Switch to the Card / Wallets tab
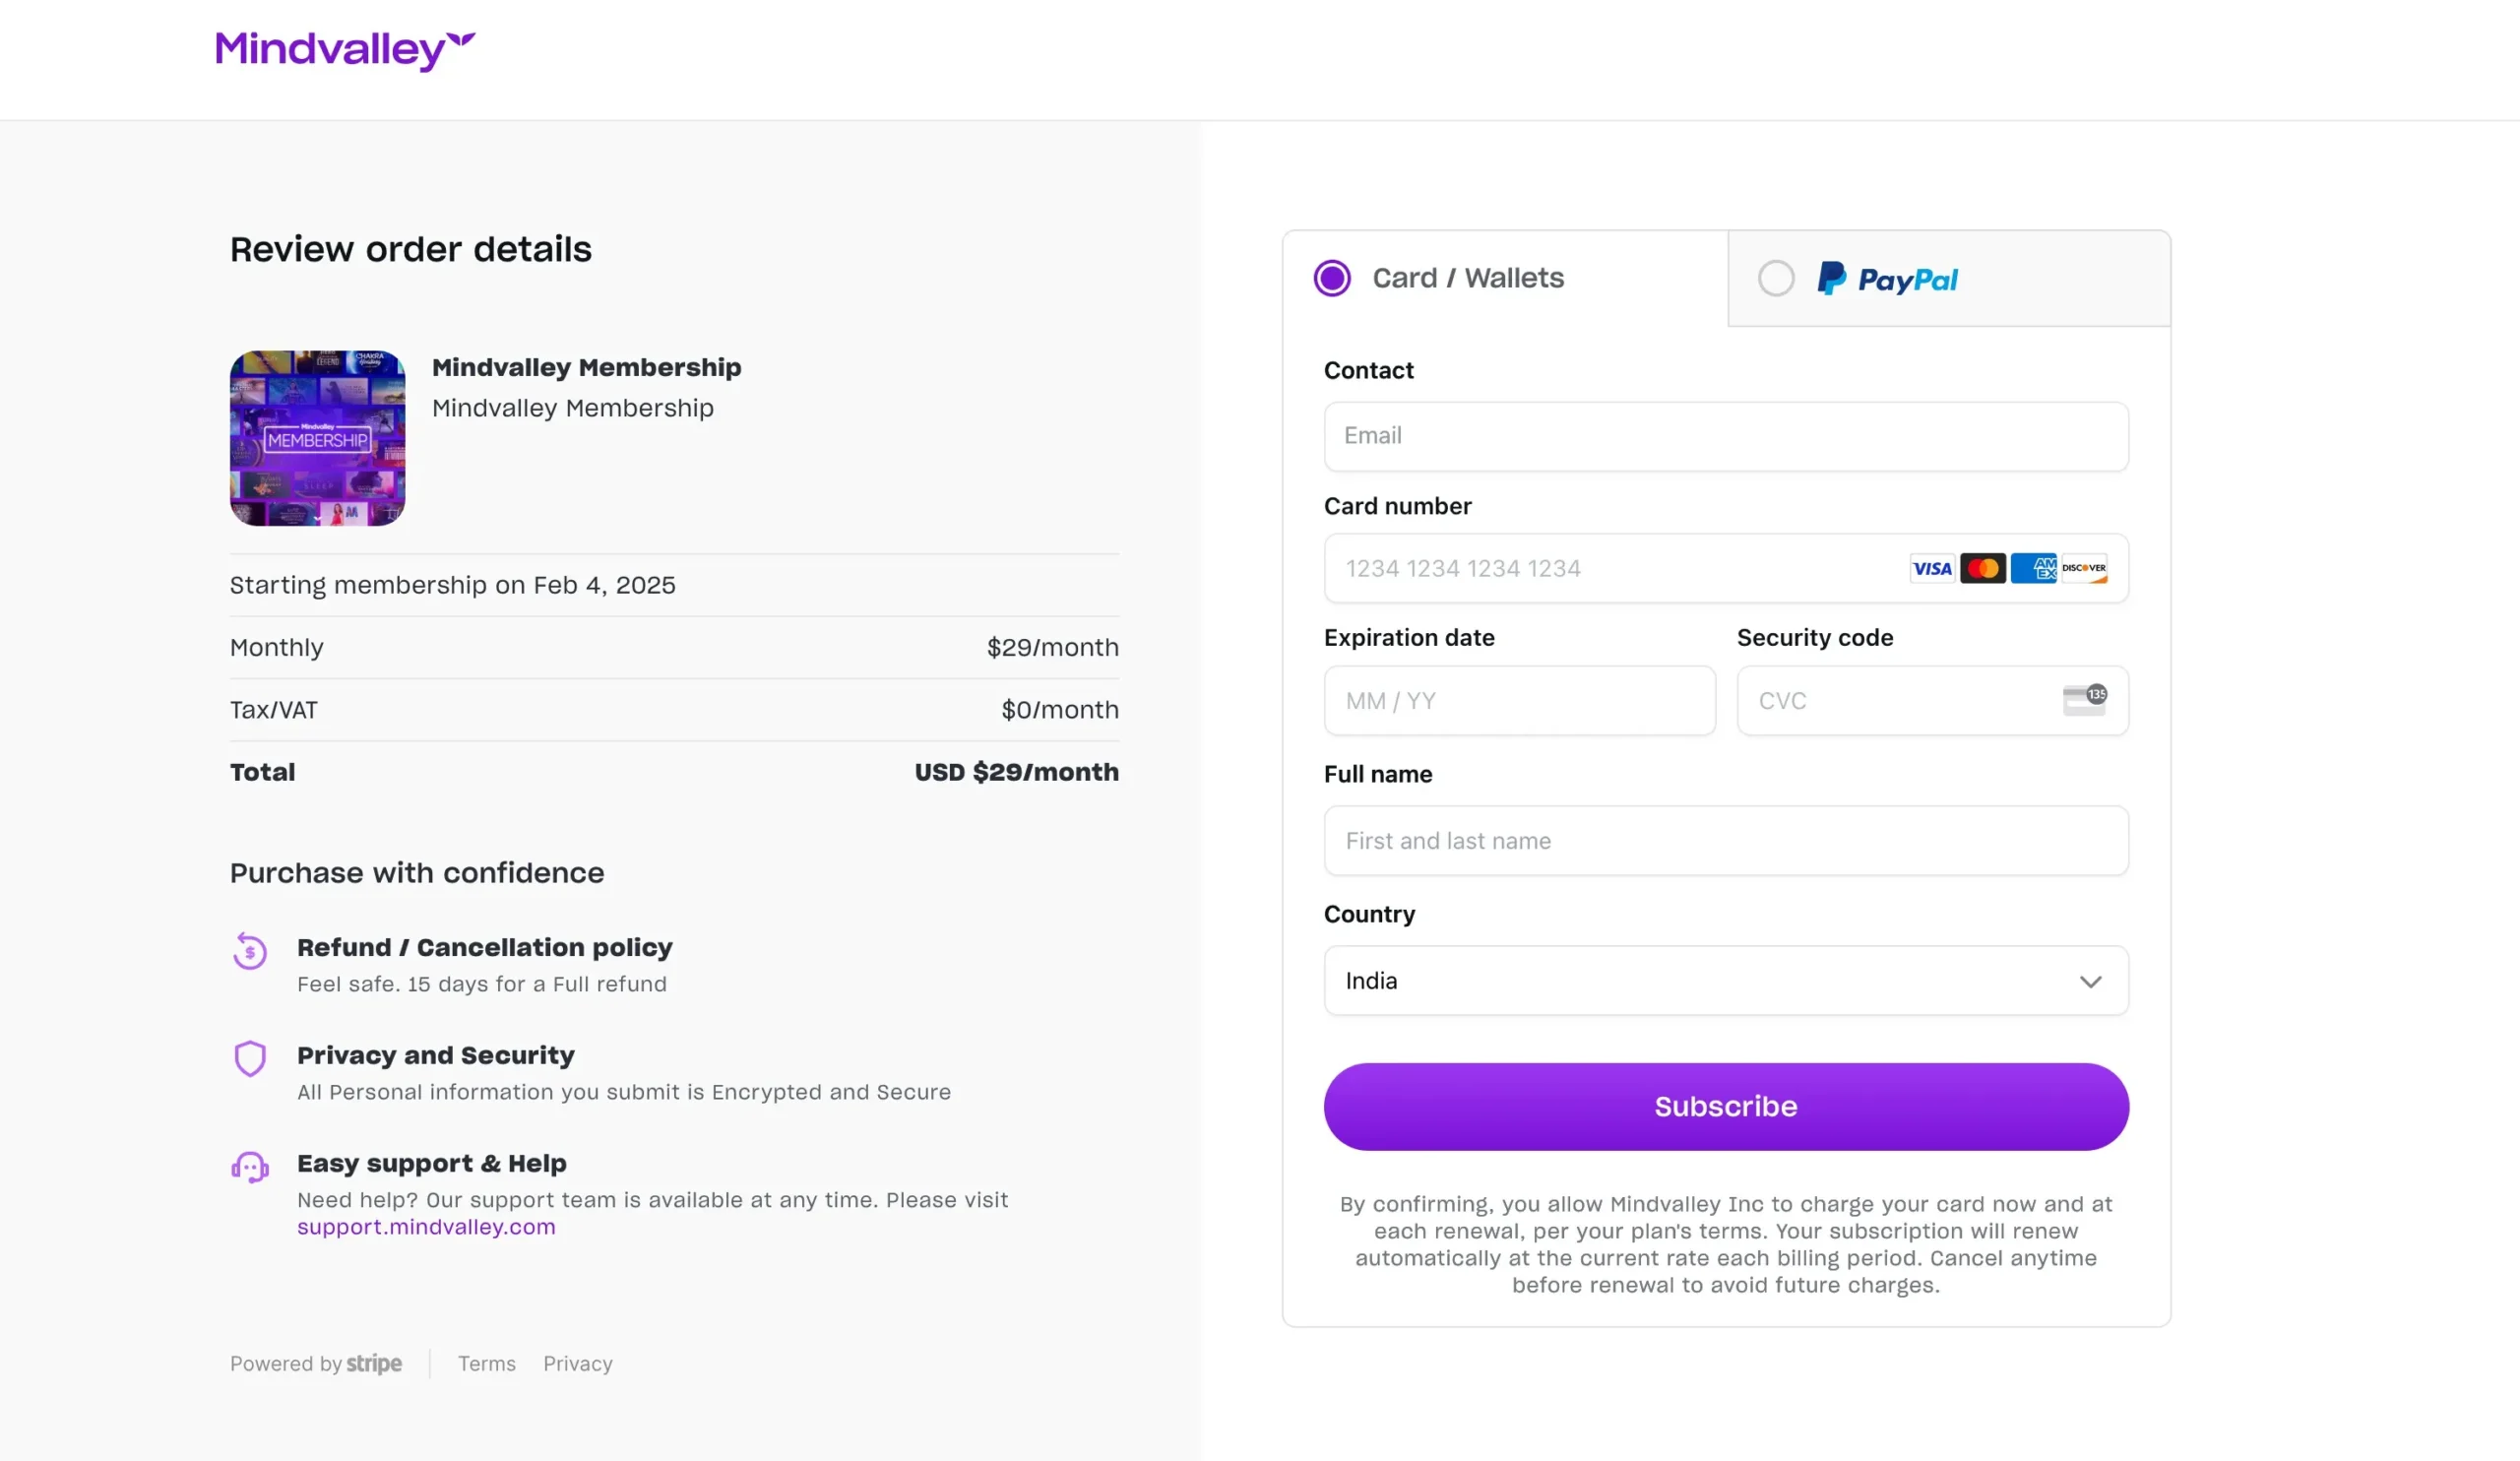The height and width of the screenshot is (1461, 2520). click(1466, 278)
